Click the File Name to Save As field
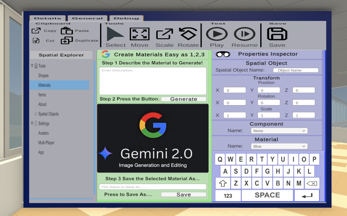This screenshot has height=216, width=347. [x=153, y=187]
